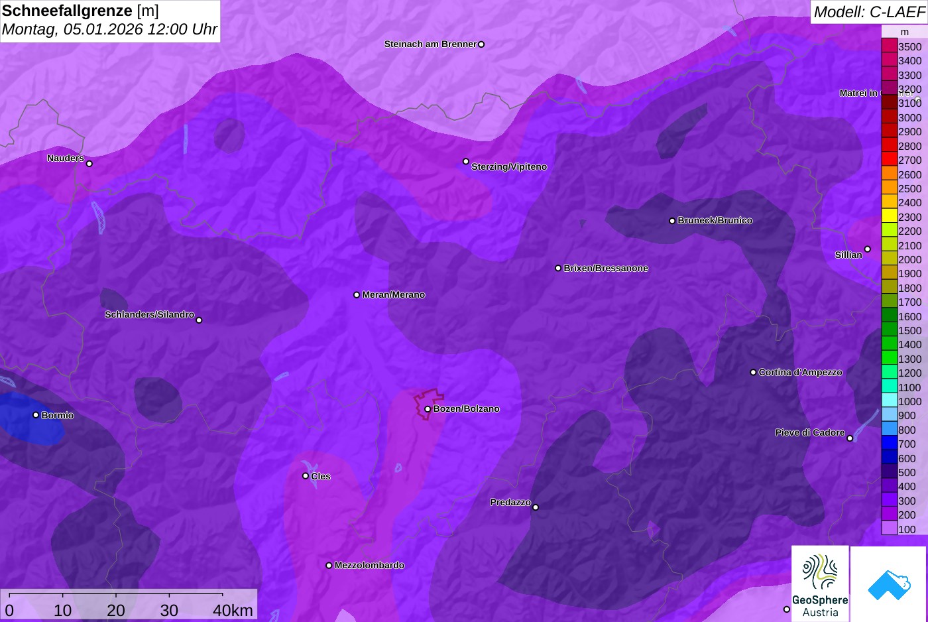Click the blue cloud arrow logo
928x622 pixels.
(x=888, y=584)
